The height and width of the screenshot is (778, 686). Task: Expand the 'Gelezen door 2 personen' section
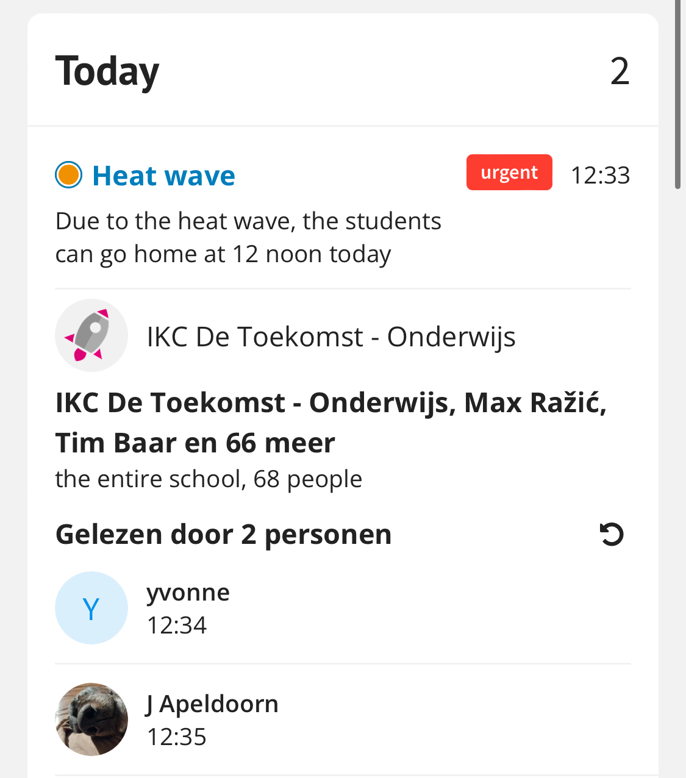coord(223,535)
